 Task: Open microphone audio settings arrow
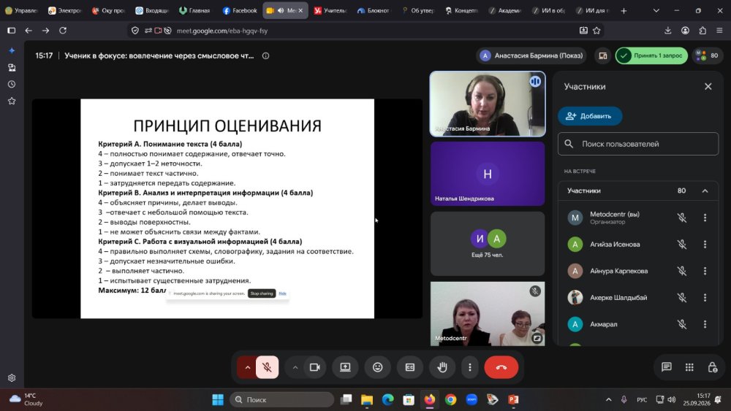coord(248,367)
